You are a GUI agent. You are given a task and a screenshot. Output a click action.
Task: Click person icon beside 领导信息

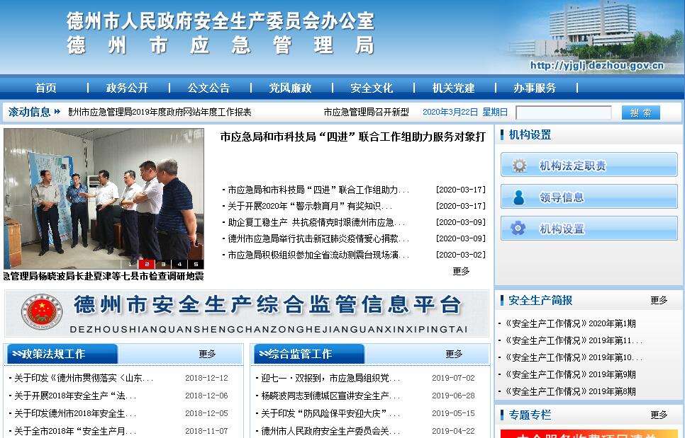[x=519, y=197]
